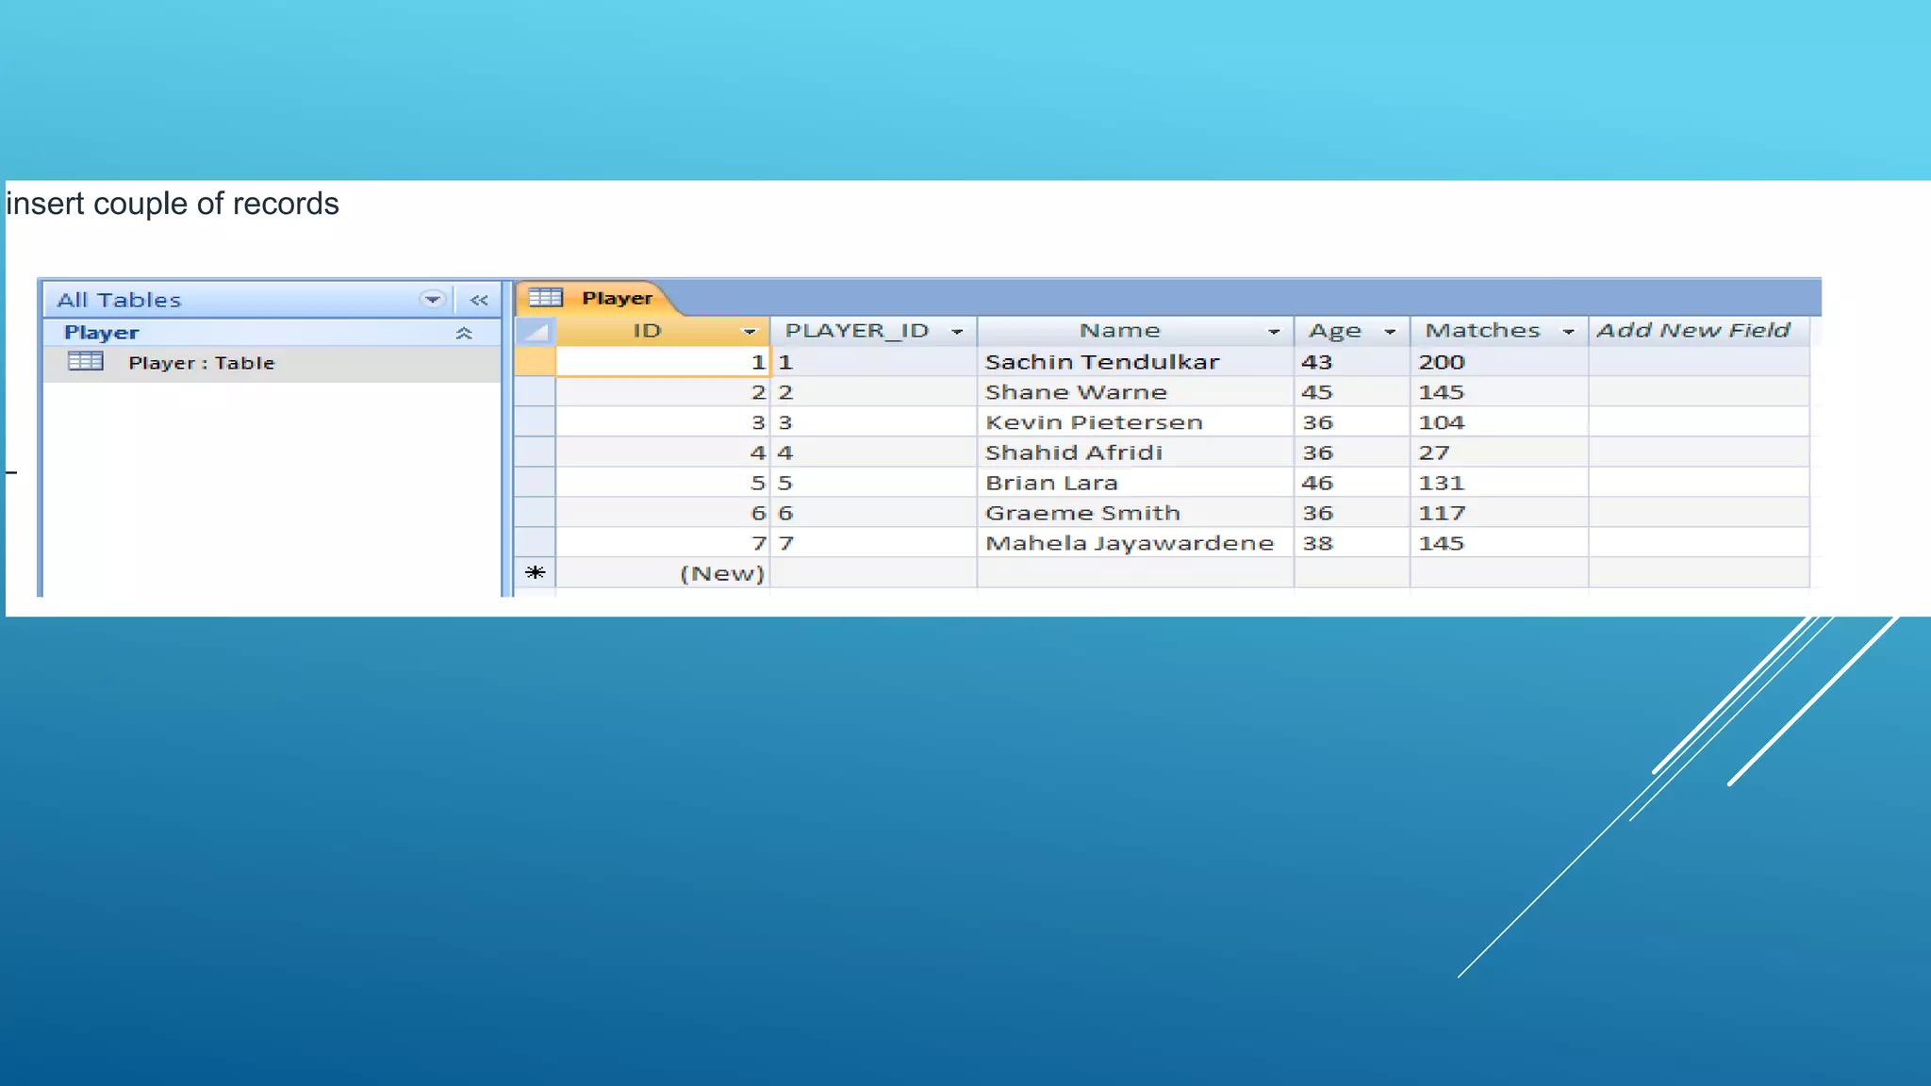Select the row selector for Shane Warne
Screen dimensions: 1931x1086
[536, 392]
